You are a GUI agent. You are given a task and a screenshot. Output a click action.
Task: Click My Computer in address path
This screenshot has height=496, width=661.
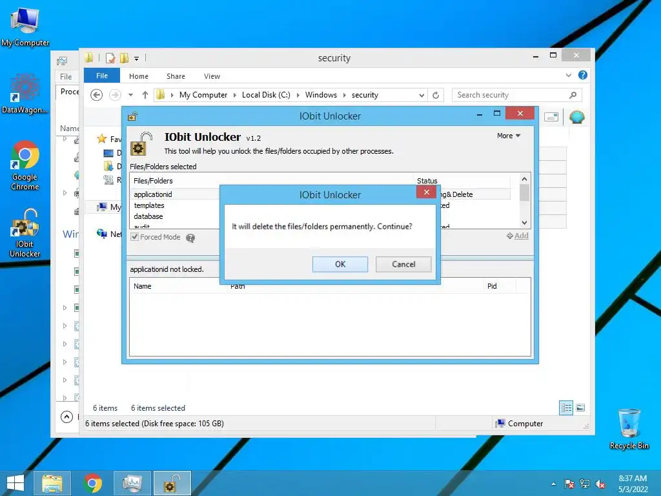coord(203,95)
